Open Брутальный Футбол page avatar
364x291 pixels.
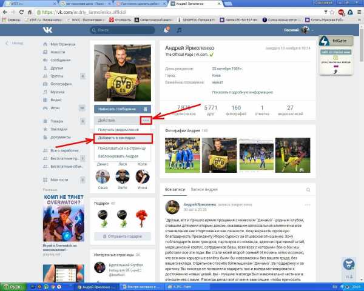pos(100,267)
